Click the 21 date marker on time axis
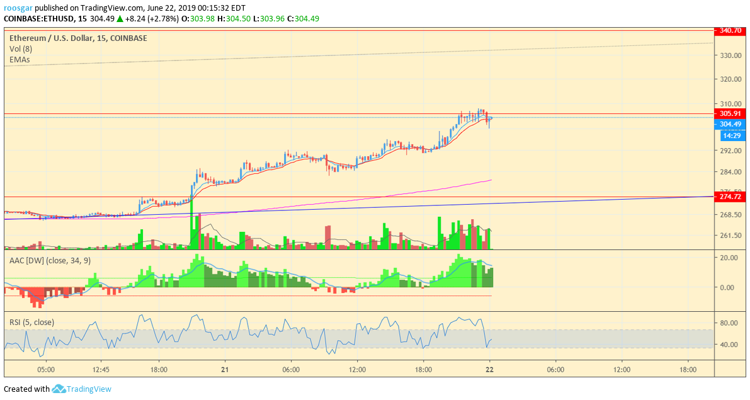The image size is (750, 400). (225, 369)
